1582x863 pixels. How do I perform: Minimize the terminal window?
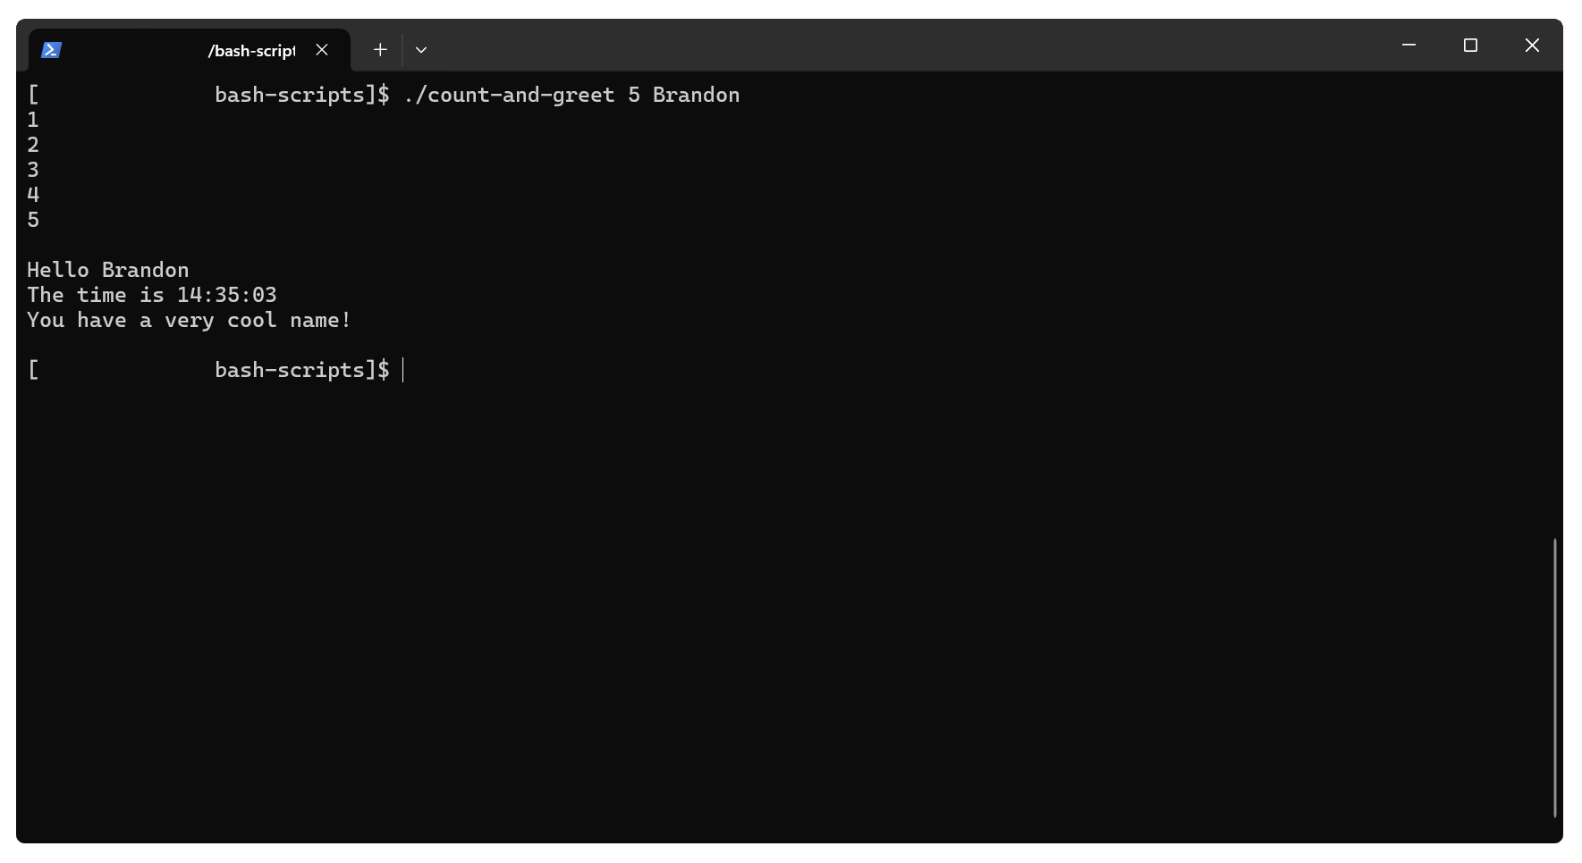(x=1409, y=46)
